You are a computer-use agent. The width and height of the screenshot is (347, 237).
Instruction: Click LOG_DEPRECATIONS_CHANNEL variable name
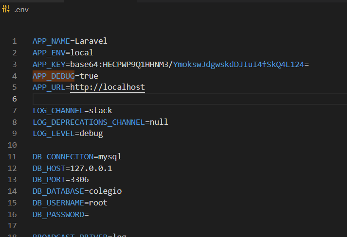pos(89,122)
